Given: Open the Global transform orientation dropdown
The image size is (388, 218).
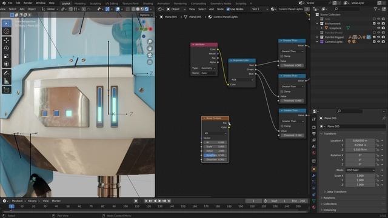Looking at the screenshot, I should [x=50, y=9].
